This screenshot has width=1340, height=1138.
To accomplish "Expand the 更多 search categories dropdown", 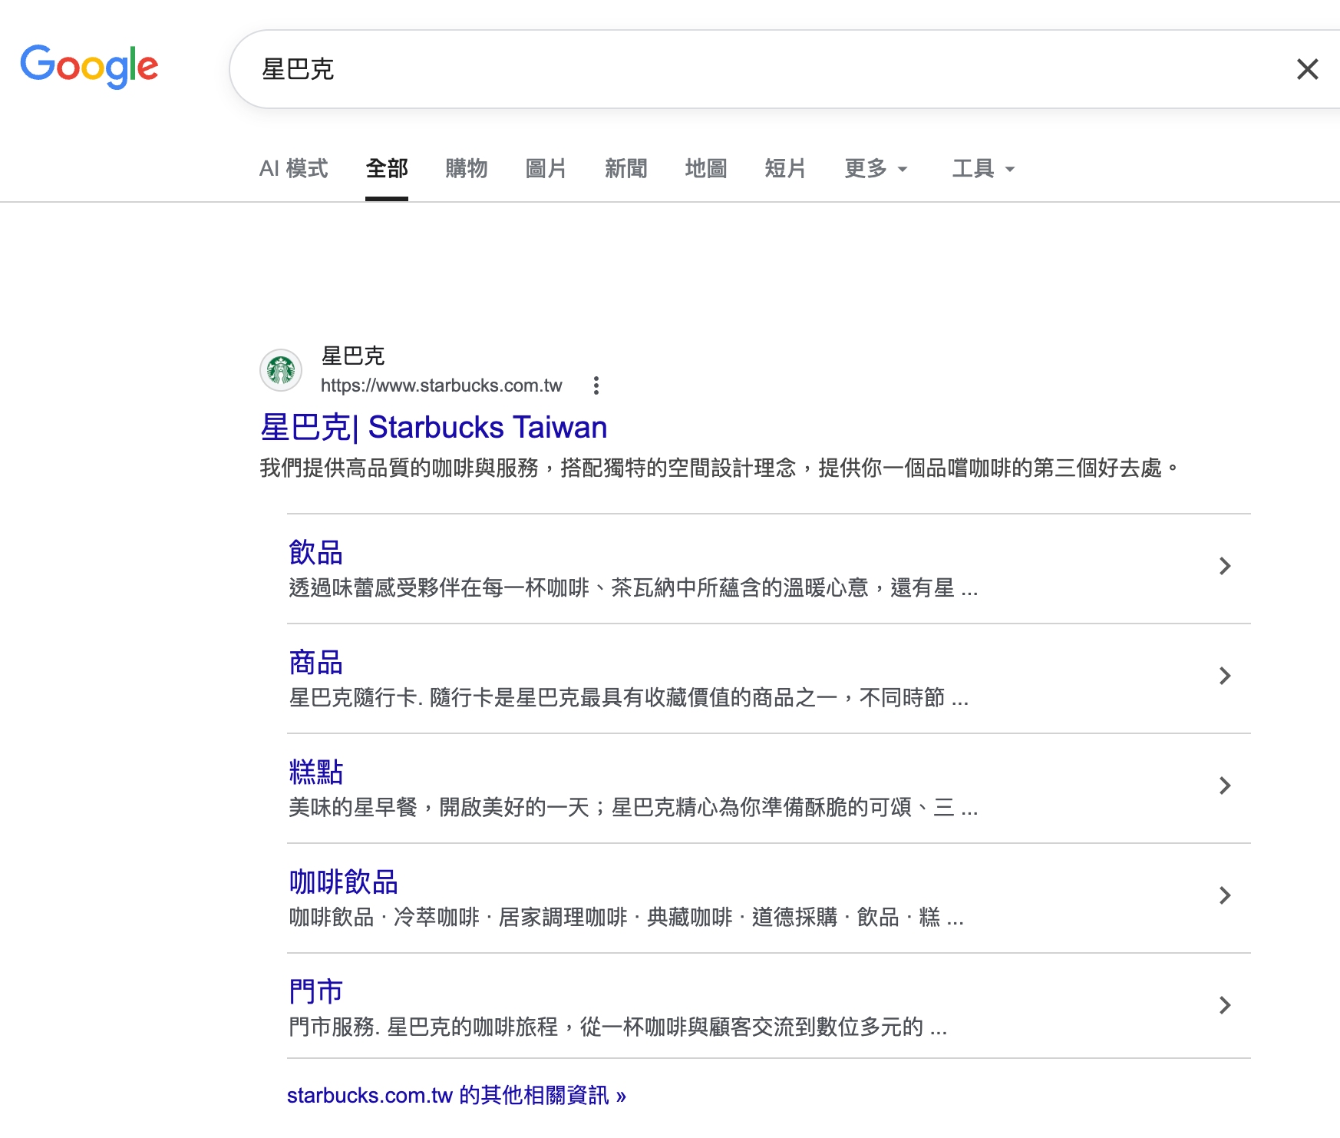I will point(875,169).
